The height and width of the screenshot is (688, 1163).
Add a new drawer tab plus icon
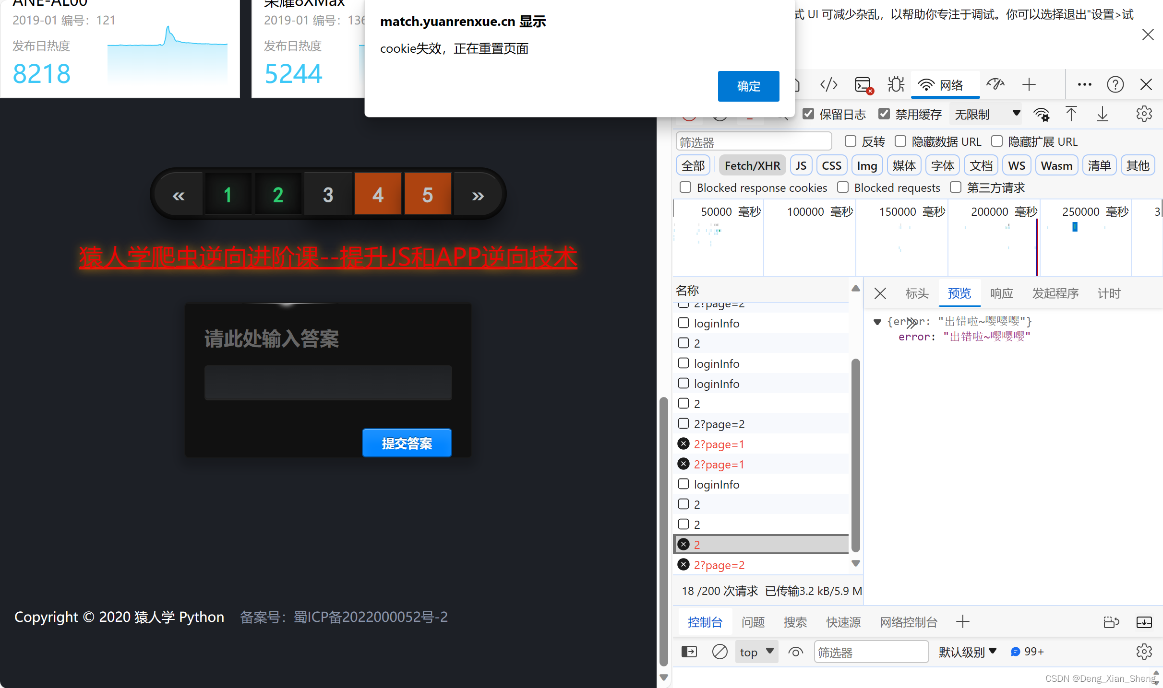[x=962, y=622]
